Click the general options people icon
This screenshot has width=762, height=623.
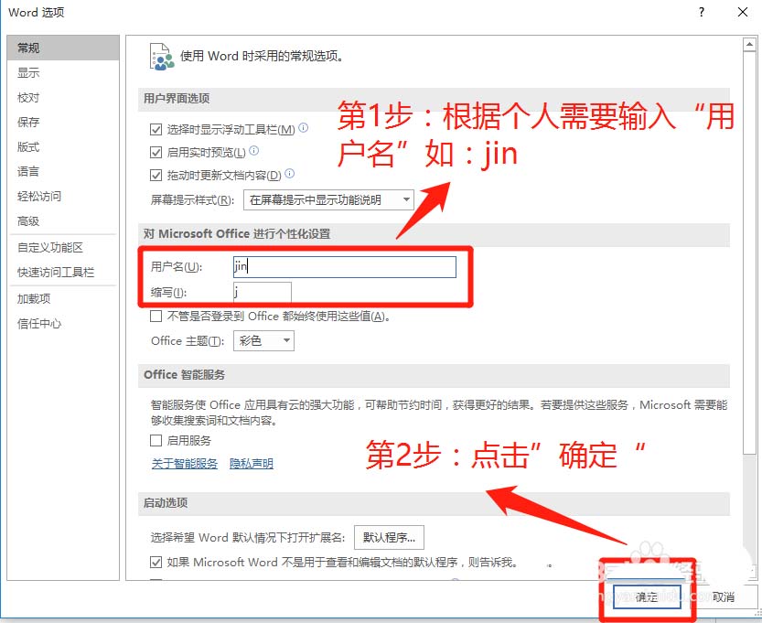pyautogui.click(x=162, y=57)
